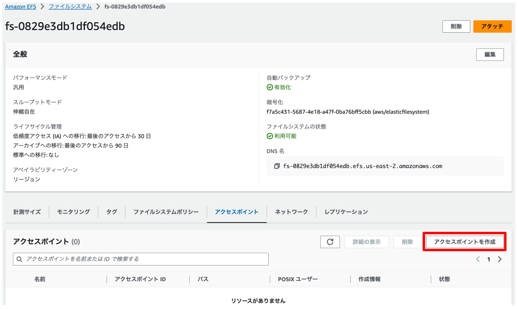This screenshot has height=309, width=518.
Task: Click the アクセスポイント (0) panel heading
Action: tap(46, 242)
